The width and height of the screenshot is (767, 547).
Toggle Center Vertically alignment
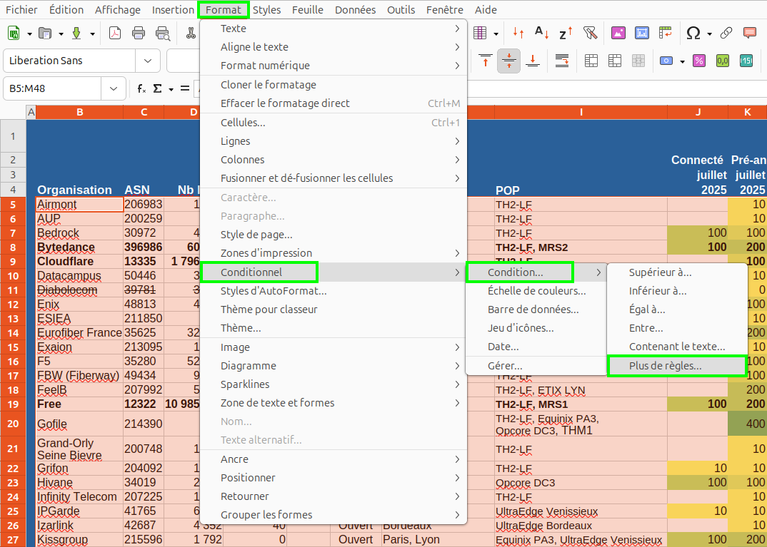point(508,61)
